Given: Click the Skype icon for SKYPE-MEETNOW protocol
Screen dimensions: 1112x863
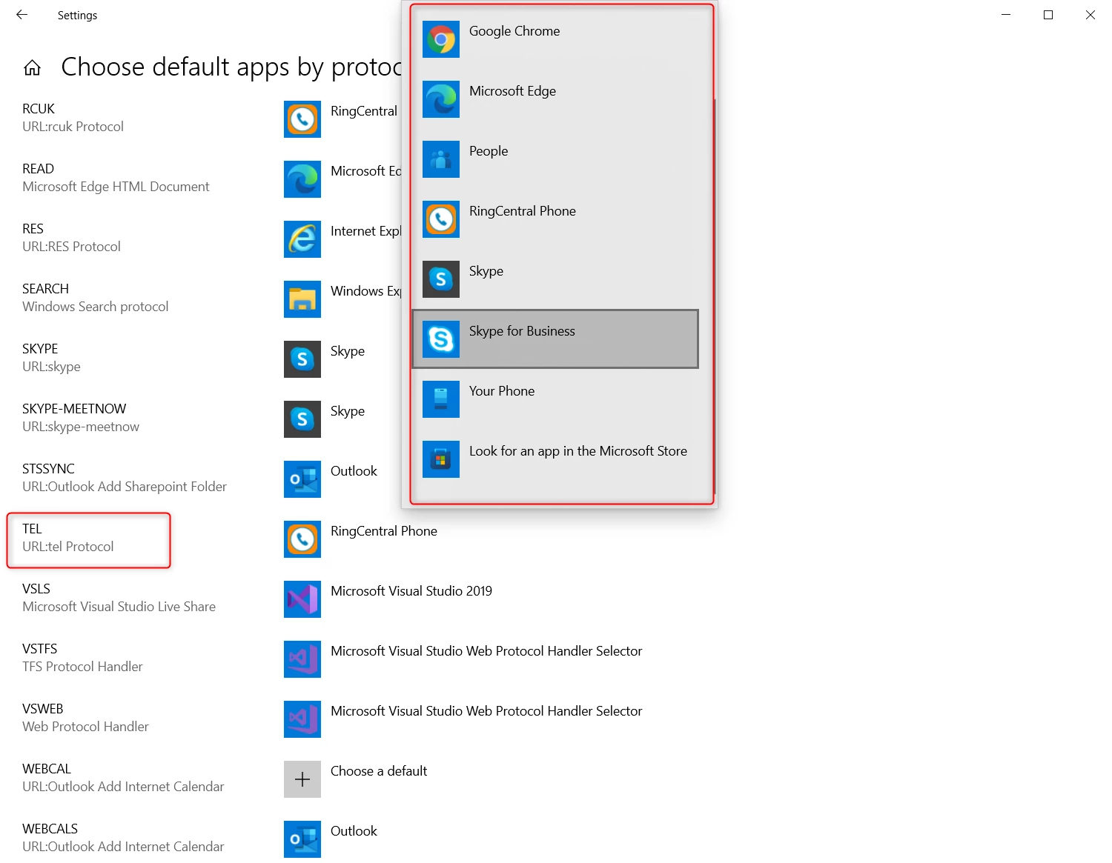Looking at the screenshot, I should coord(302,419).
